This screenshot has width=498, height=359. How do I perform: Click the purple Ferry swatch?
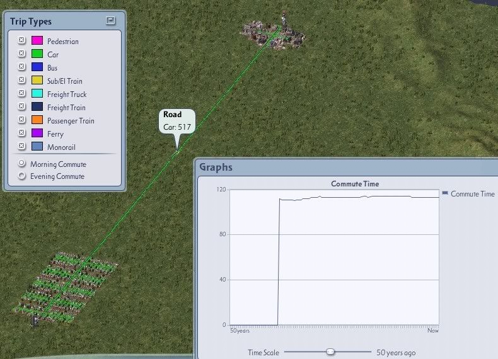(37, 133)
